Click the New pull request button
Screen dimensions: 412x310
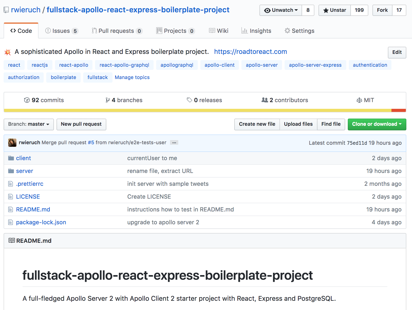pos(81,124)
